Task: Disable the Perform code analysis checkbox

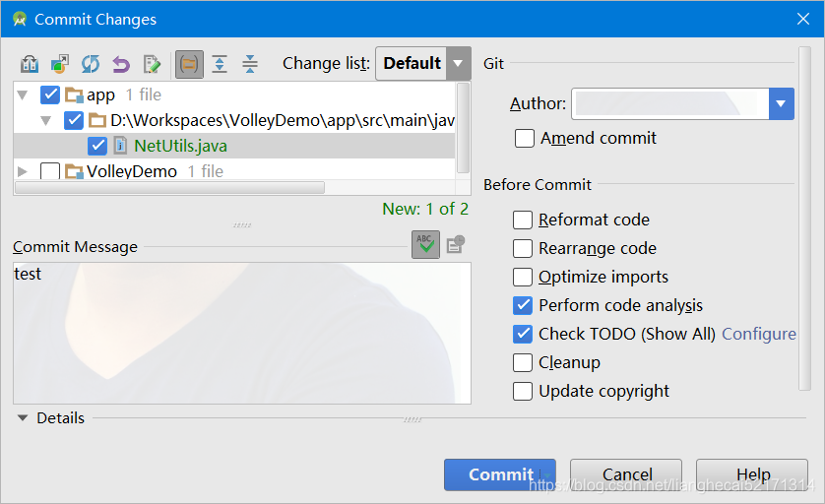Action: pyautogui.click(x=523, y=305)
